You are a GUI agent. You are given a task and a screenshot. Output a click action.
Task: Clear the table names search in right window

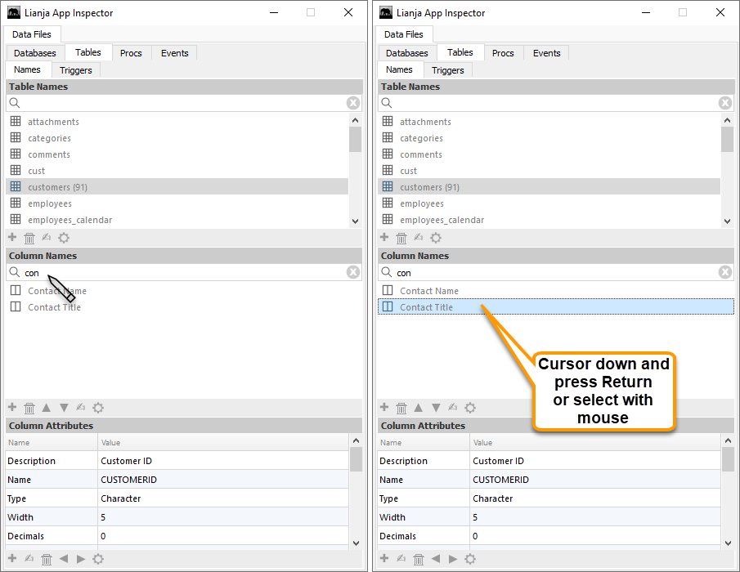(724, 103)
